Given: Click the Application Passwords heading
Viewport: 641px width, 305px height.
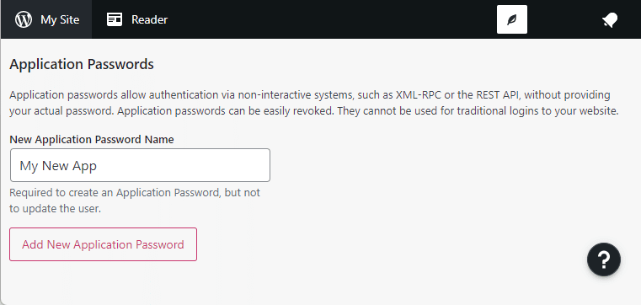Looking at the screenshot, I should [x=82, y=65].
